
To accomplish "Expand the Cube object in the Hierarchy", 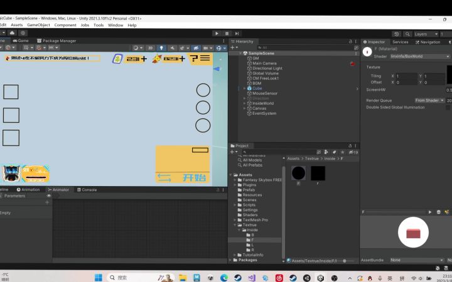I will [245, 88].
